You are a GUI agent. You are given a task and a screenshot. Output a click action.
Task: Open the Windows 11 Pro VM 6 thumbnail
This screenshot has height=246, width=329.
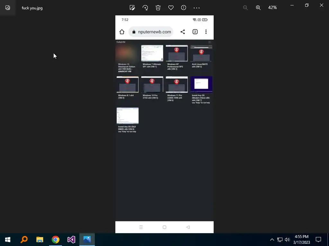coord(177,84)
